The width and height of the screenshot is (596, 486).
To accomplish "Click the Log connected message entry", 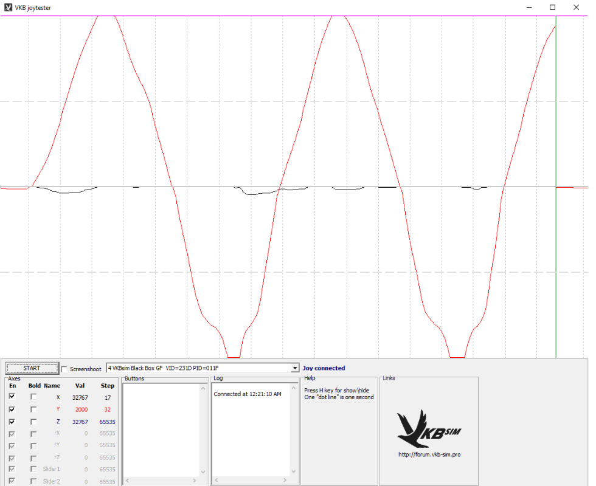I will [248, 394].
